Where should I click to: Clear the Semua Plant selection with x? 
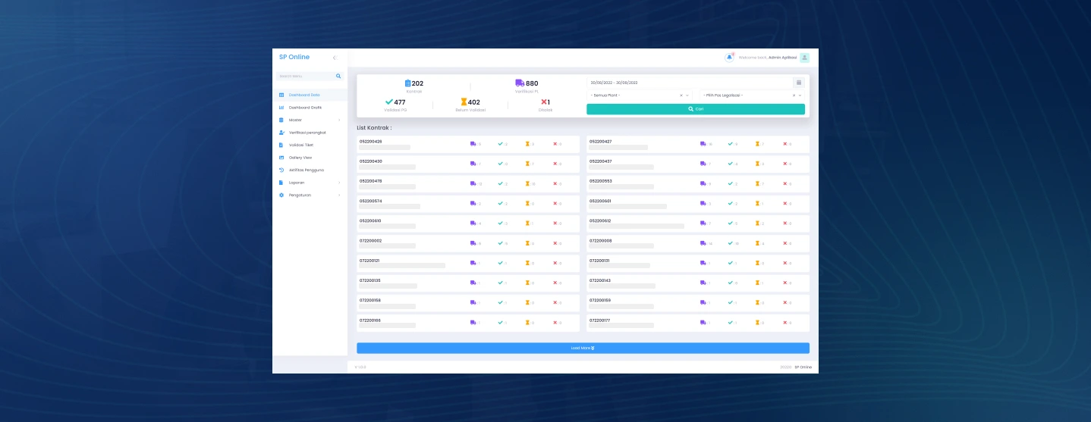pos(681,95)
